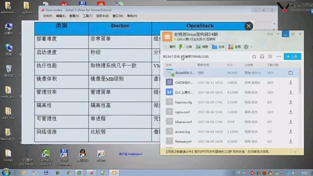Switch to the 聊天 chat tab
Image resolution: width=313 pixels, height=176 pixels.
coord(170,47)
